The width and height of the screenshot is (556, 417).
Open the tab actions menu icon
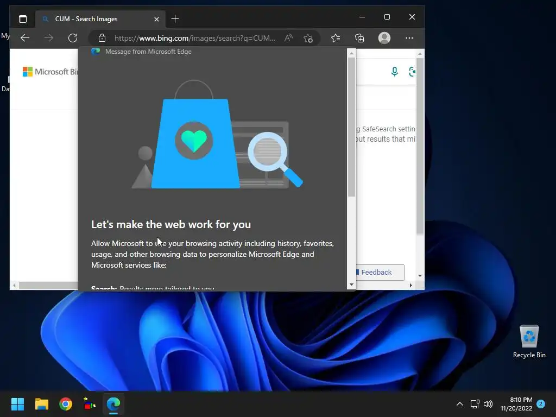(x=23, y=19)
